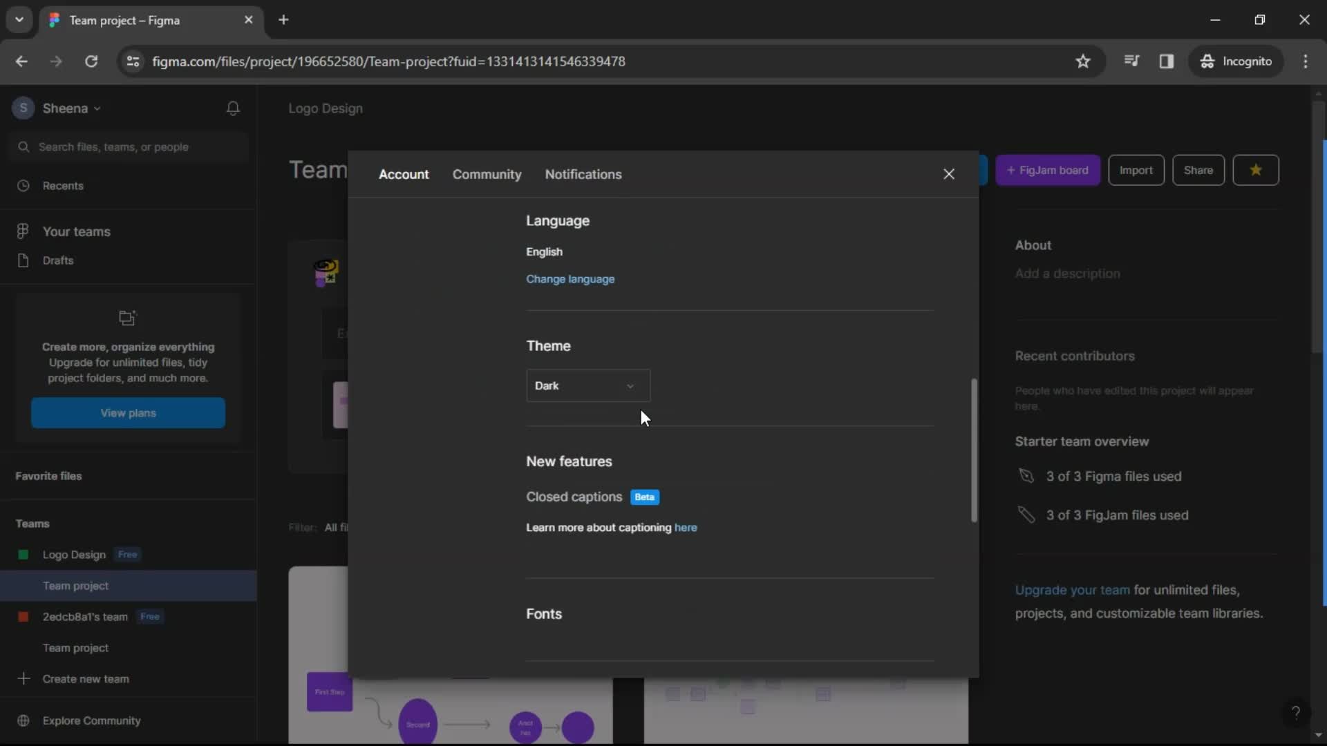Click the Share icon button

pos(1198,171)
